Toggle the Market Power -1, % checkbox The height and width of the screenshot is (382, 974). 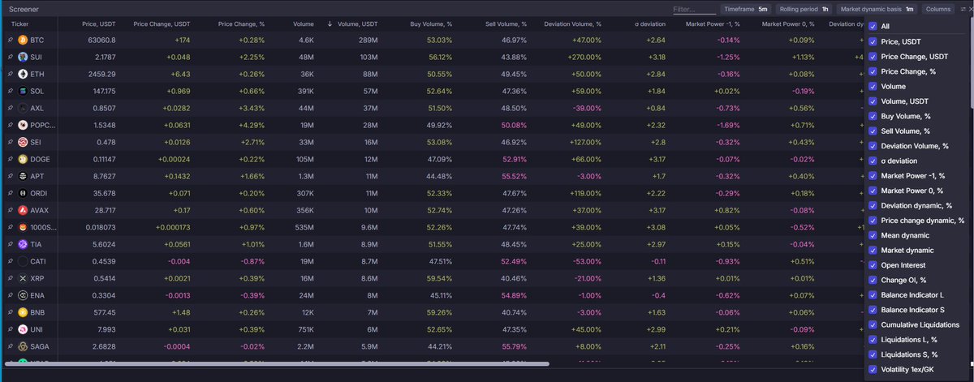point(873,175)
